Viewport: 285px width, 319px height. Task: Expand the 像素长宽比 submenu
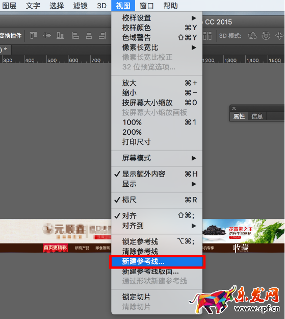157,47
